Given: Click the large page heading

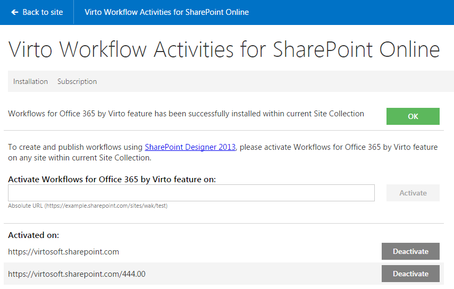Looking at the screenshot, I should tap(224, 49).
